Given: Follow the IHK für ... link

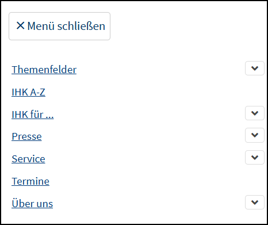Looking at the screenshot, I should (x=33, y=115).
